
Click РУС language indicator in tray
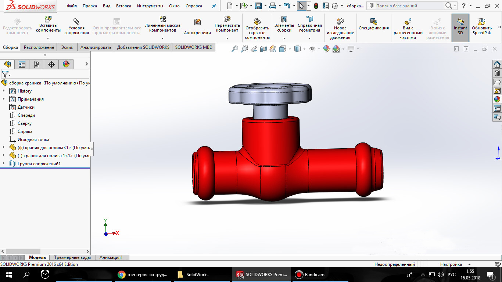tap(452, 274)
